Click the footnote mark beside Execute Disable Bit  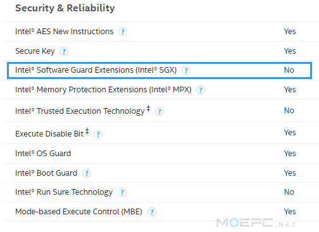87,131
